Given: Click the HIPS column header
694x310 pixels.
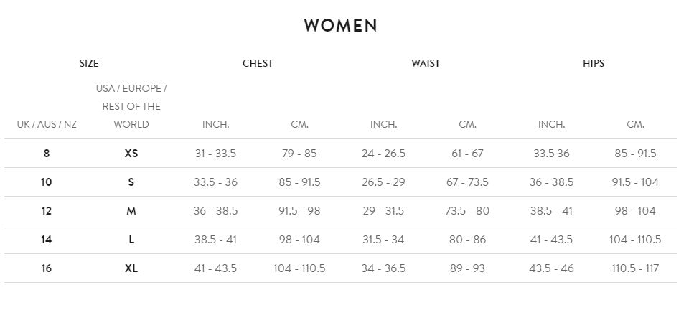Looking at the screenshot, I should click(594, 63).
